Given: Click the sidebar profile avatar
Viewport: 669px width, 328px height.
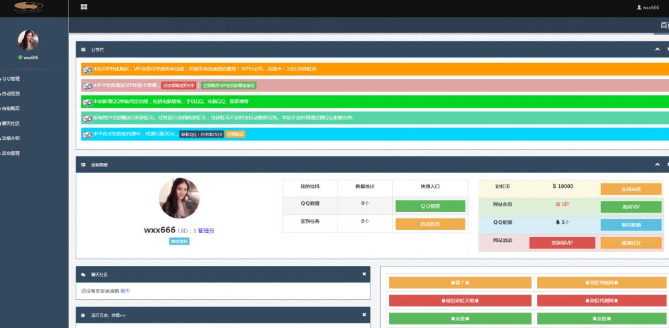Looking at the screenshot, I should [28, 40].
